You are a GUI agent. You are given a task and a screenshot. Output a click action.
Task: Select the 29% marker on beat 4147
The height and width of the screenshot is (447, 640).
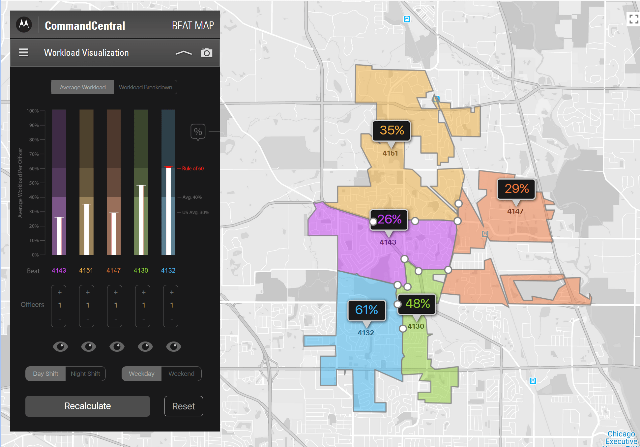(516, 189)
